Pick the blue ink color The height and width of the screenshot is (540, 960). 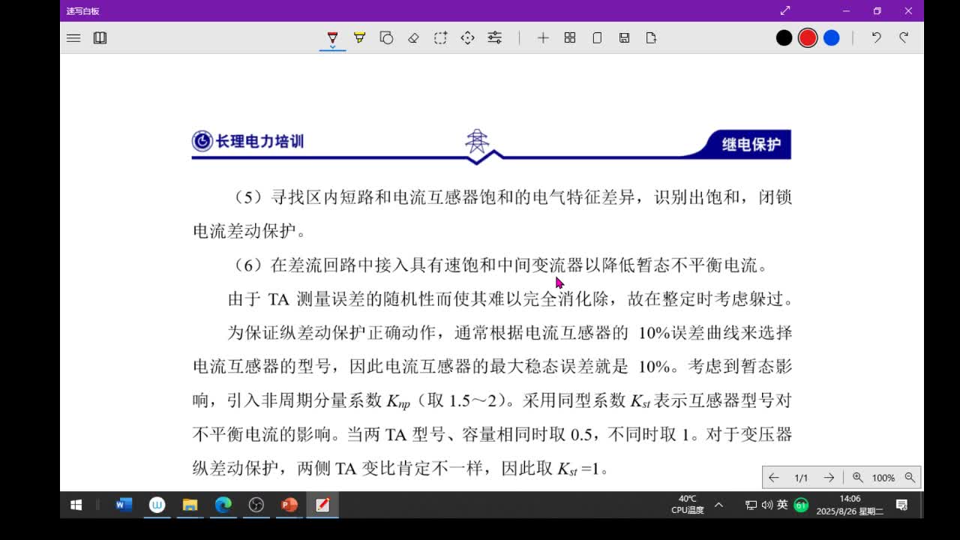[x=832, y=37]
